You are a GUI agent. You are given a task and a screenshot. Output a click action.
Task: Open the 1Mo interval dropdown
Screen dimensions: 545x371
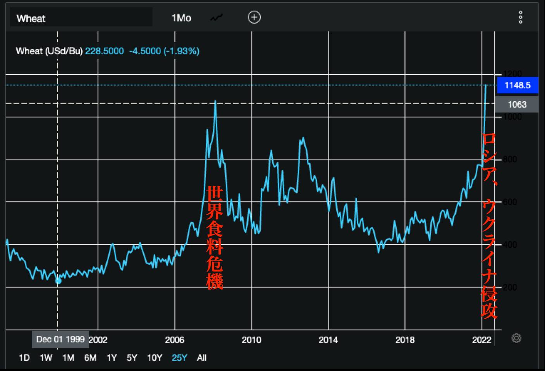coord(181,18)
